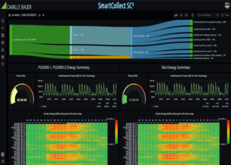Open the Dashboards grid icon in sidebar
The width and height of the screenshot is (231, 165).
point(3,35)
